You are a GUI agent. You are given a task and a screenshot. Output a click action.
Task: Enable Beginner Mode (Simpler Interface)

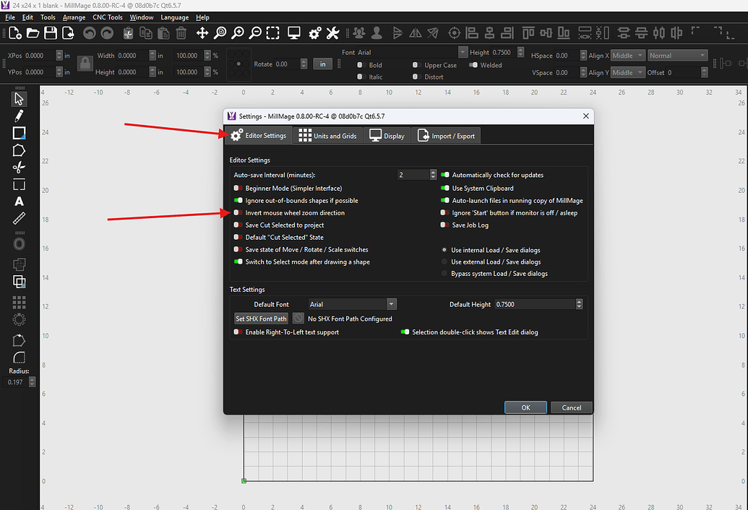(238, 187)
